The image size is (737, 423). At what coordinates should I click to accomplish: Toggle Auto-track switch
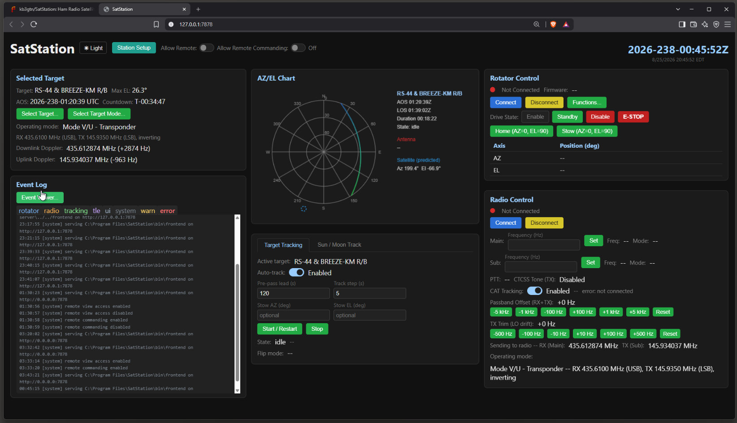point(296,273)
